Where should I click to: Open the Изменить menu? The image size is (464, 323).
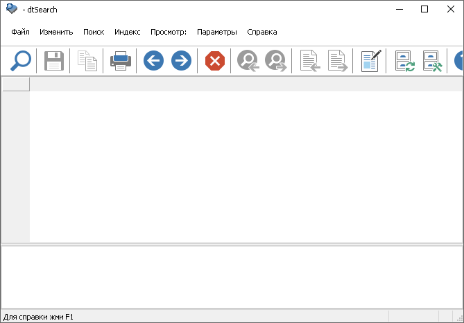[56, 32]
